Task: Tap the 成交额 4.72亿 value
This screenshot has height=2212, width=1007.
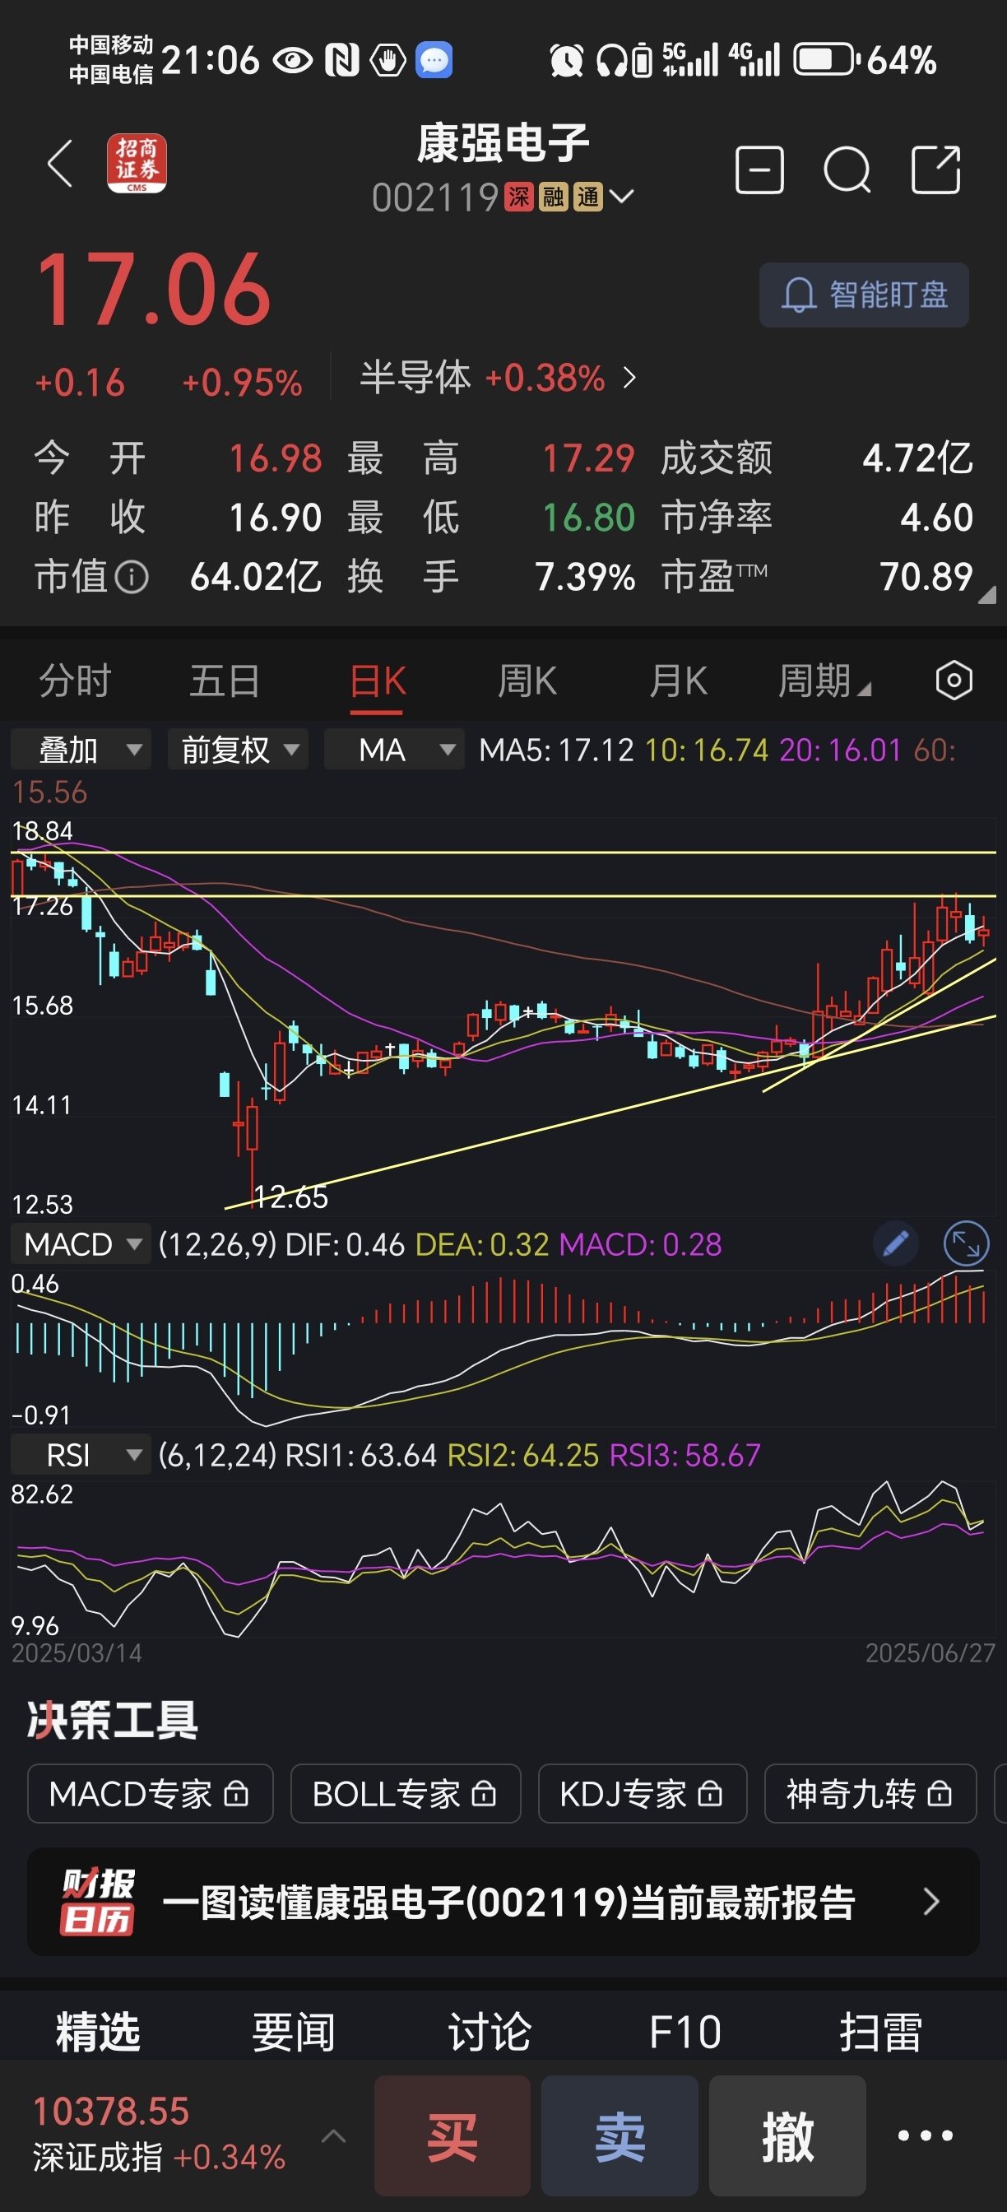Action: pyautogui.click(x=917, y=458)
